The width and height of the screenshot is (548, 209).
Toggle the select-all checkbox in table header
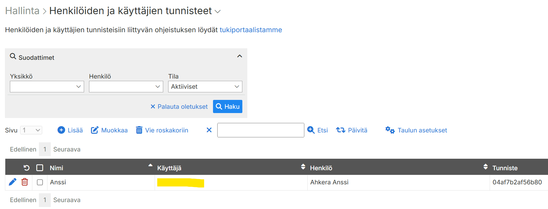(40, 168)
